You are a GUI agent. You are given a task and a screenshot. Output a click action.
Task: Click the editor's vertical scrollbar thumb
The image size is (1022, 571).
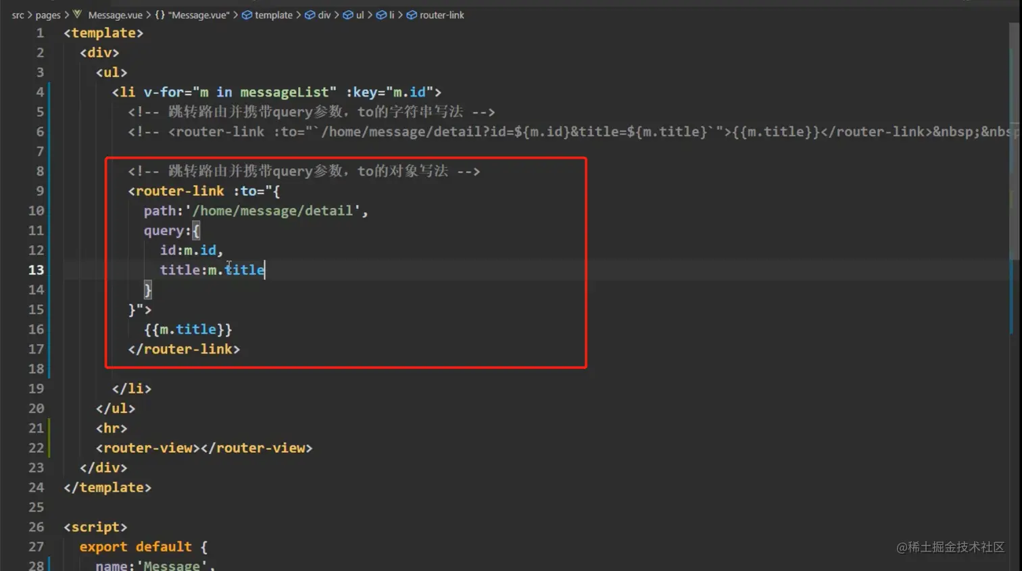coord(1015,141)
